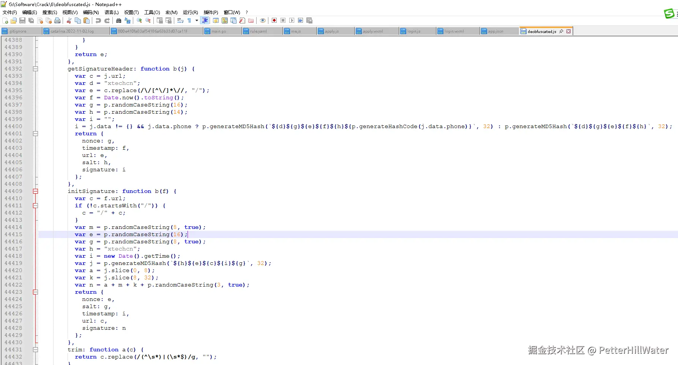Switch to the main.go tab
The image size is (678, 365).
coord(222,31)
